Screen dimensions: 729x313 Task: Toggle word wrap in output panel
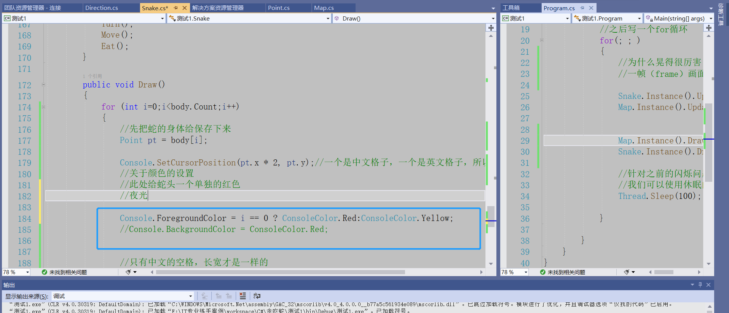[257, 296]
